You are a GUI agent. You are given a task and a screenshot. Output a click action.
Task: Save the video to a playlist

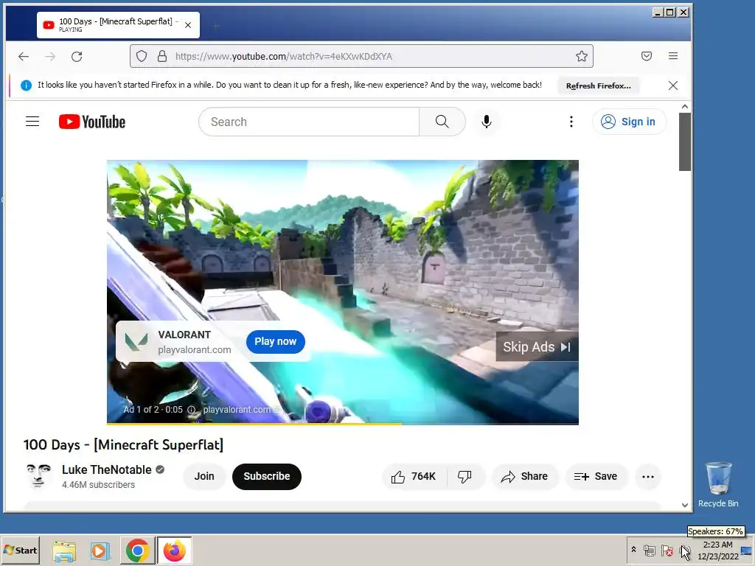[x=596, y=477]
